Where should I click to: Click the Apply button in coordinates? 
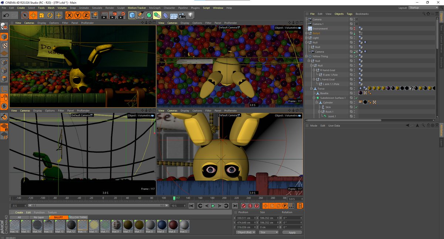(x=292, y=232)
